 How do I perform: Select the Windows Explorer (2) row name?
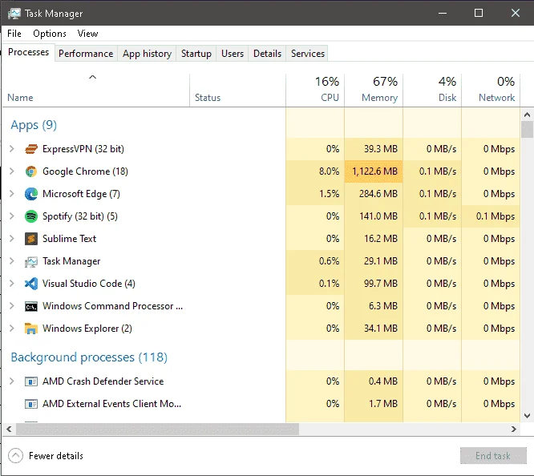tap(87, 329)
